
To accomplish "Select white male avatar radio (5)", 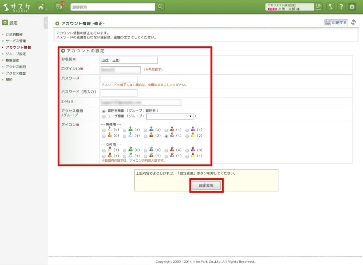I will click(104, 131).
